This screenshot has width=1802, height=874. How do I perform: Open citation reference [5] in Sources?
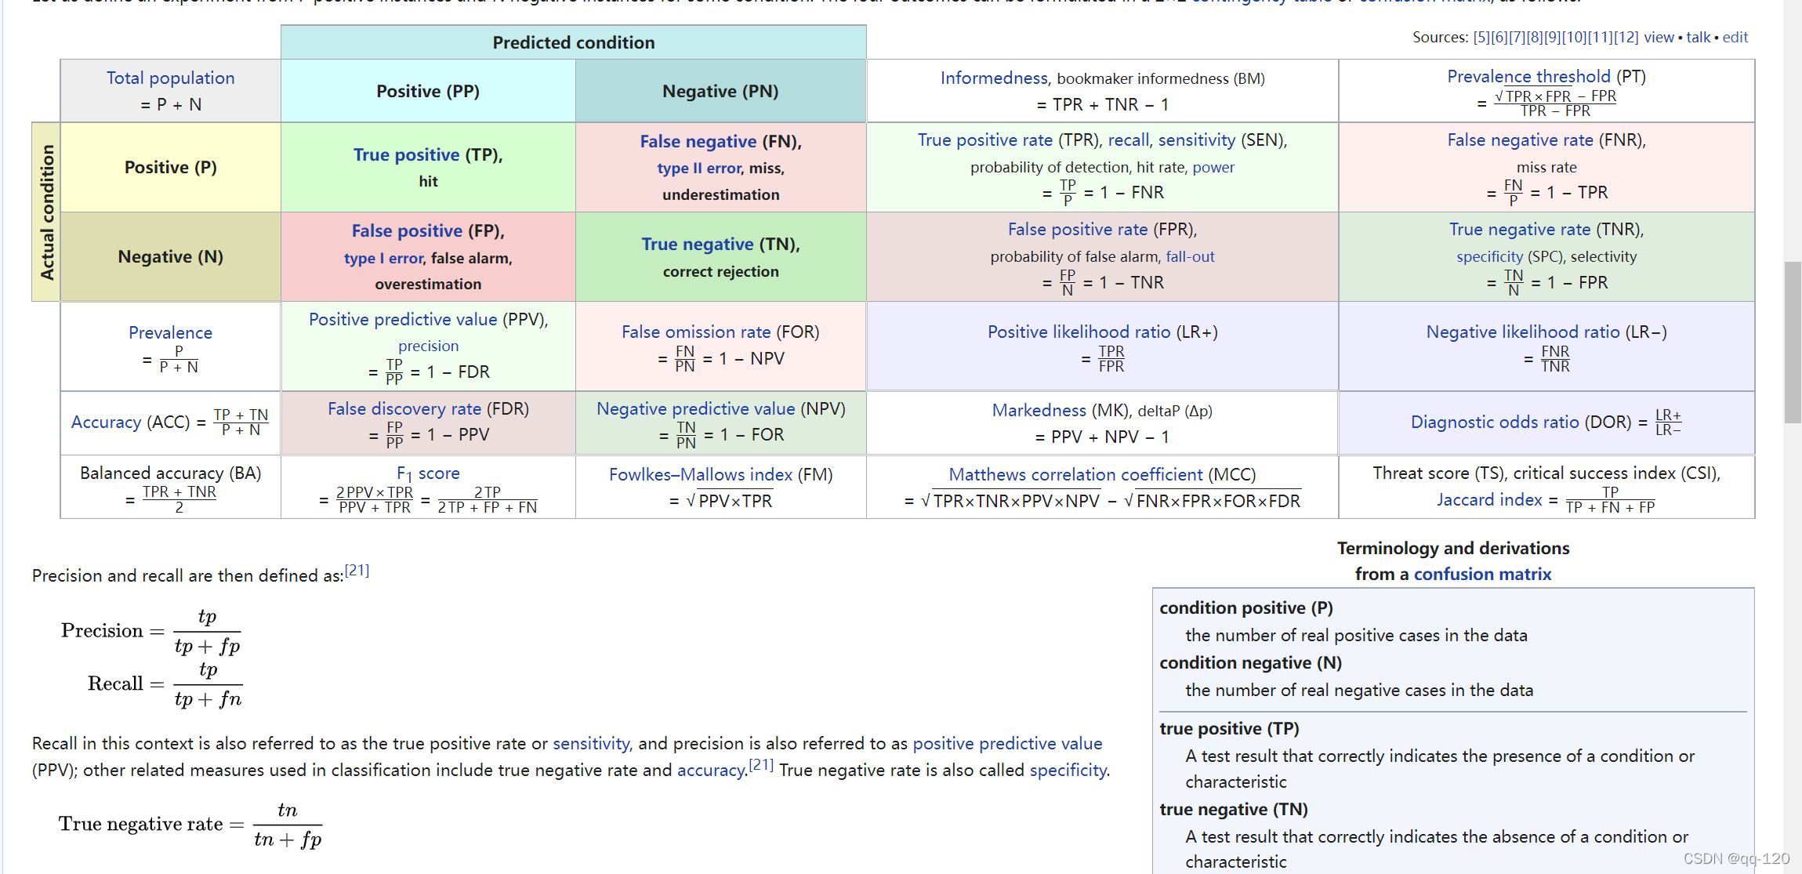[1481, 37]
